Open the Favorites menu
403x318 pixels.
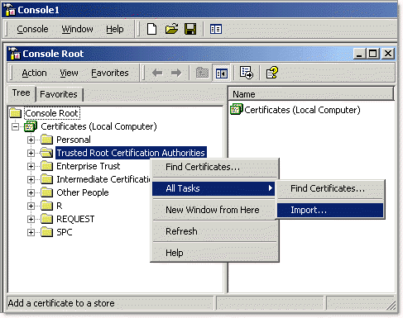(x=110, y=73)
